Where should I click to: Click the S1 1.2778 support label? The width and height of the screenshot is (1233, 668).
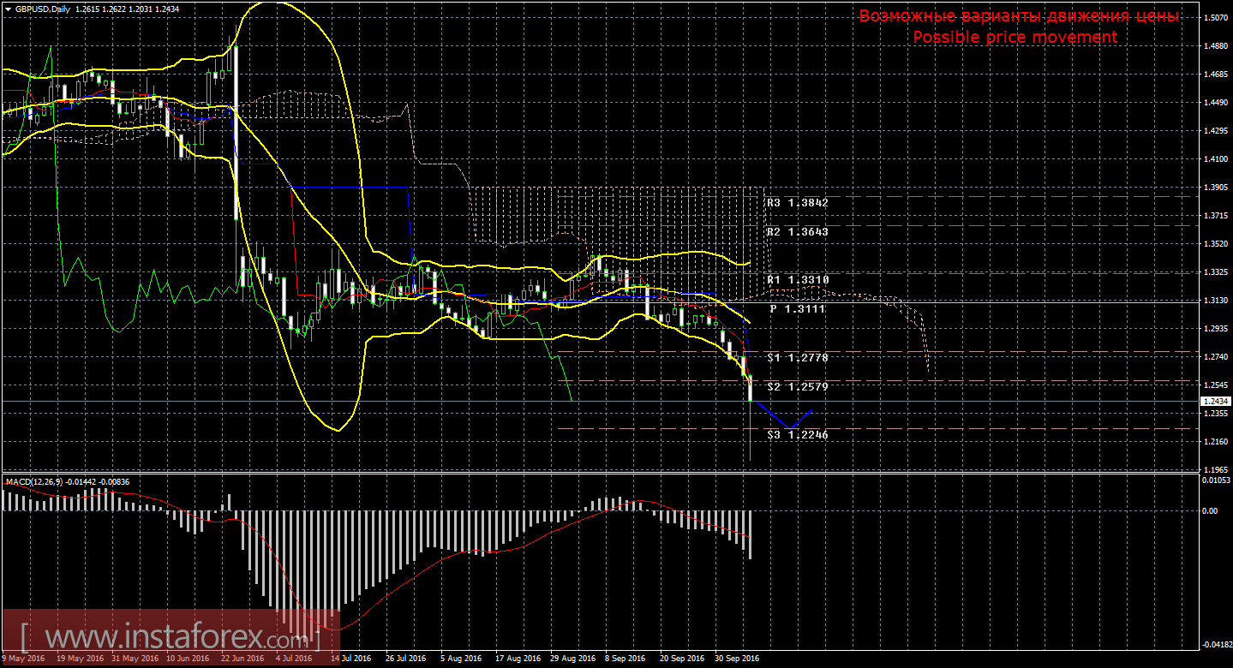point(798,357)
